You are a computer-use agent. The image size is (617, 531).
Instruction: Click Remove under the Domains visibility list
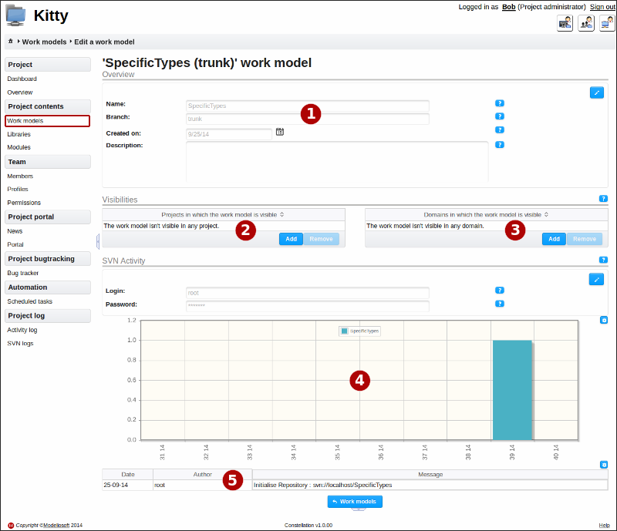pos(585,239)
